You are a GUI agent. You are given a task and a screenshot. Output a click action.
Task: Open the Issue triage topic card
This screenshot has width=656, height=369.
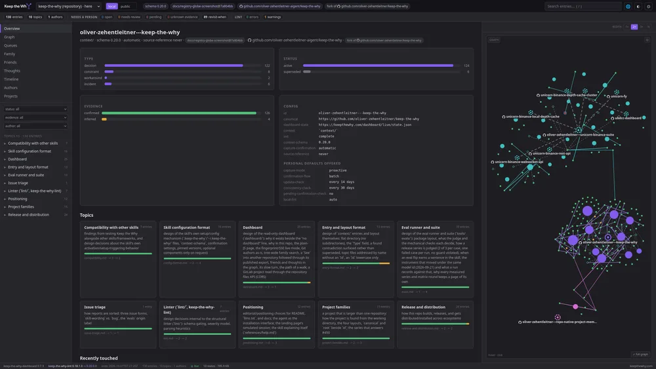(118, 324)
